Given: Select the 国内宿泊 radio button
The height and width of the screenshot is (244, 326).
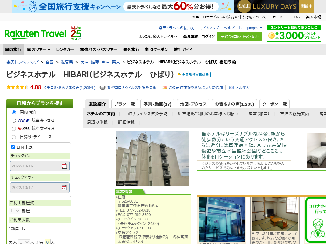Looking at the screenshot, I should 14,112.
